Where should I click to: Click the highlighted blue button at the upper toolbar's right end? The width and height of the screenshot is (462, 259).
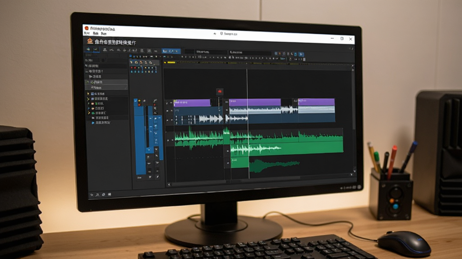coord(301,54)
